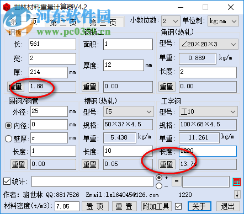The width and height of the screenshot is (244, 214).
Task: Click the 角钢 长度 field
Action: click(x=208, y=72)
